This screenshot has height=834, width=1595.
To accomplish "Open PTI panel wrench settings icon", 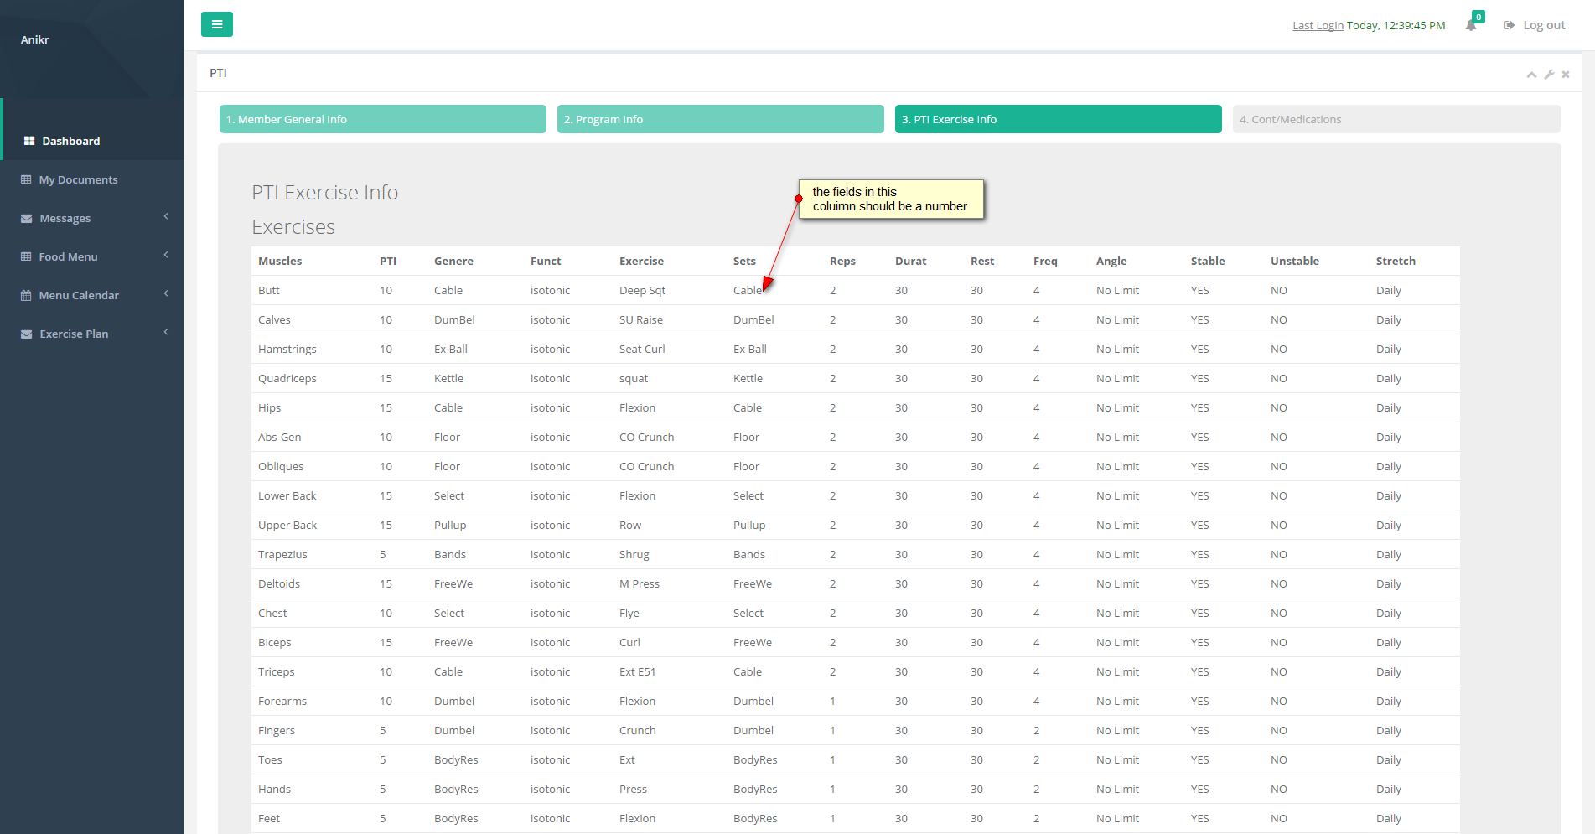I will point(1549,75).
